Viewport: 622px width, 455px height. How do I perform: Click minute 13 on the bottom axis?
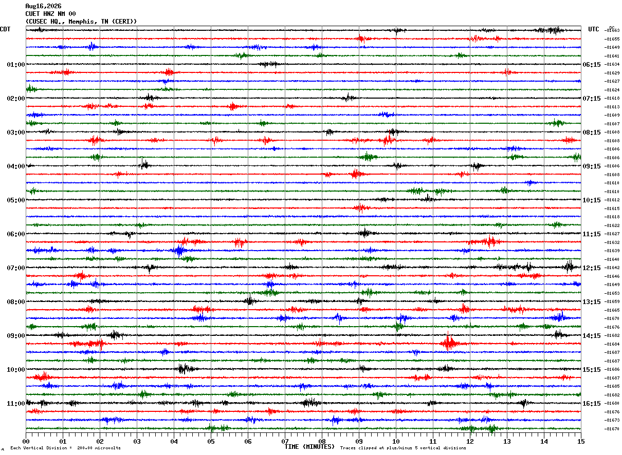pos(507,441)
